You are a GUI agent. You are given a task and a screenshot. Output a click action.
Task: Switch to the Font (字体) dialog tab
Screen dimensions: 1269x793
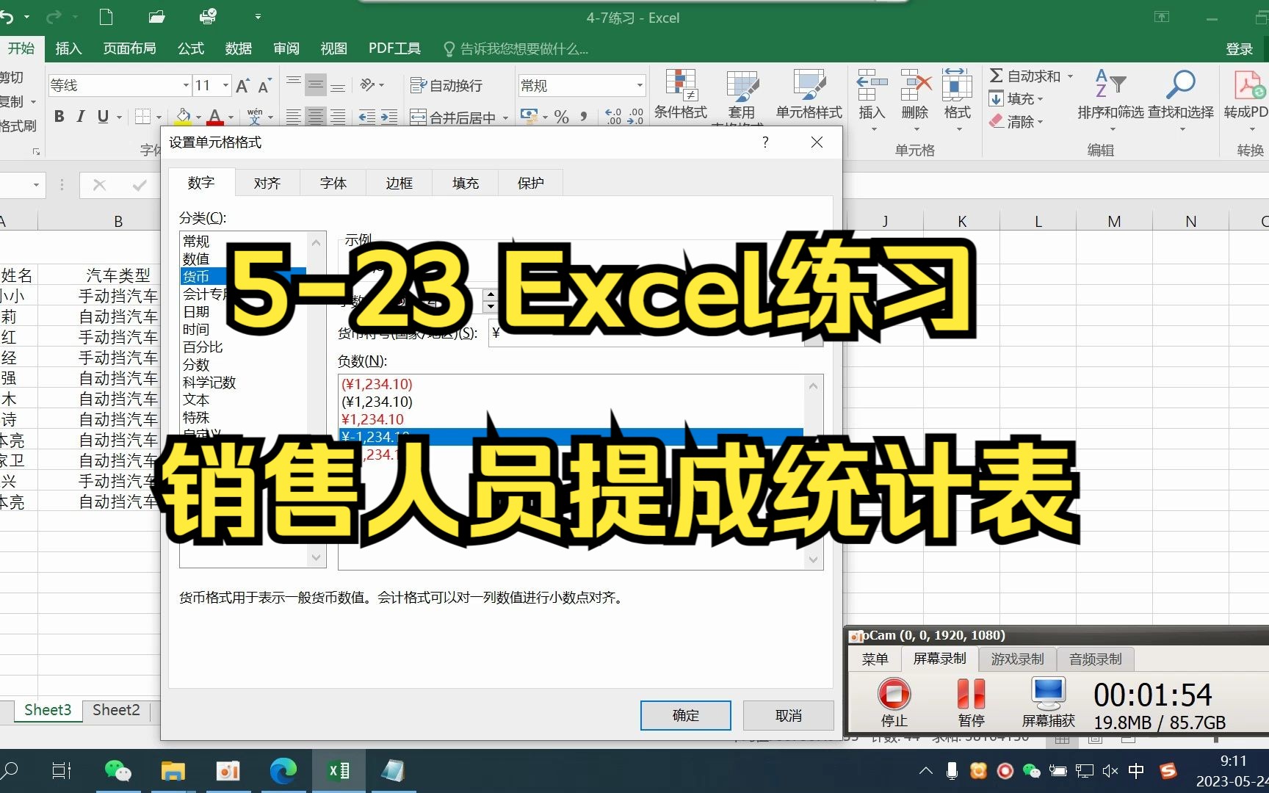pyautogui.click(x=333, y=183)
